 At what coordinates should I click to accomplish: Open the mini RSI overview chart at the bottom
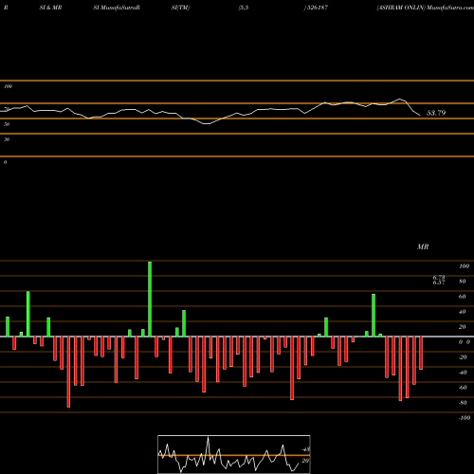coord(234,454)
